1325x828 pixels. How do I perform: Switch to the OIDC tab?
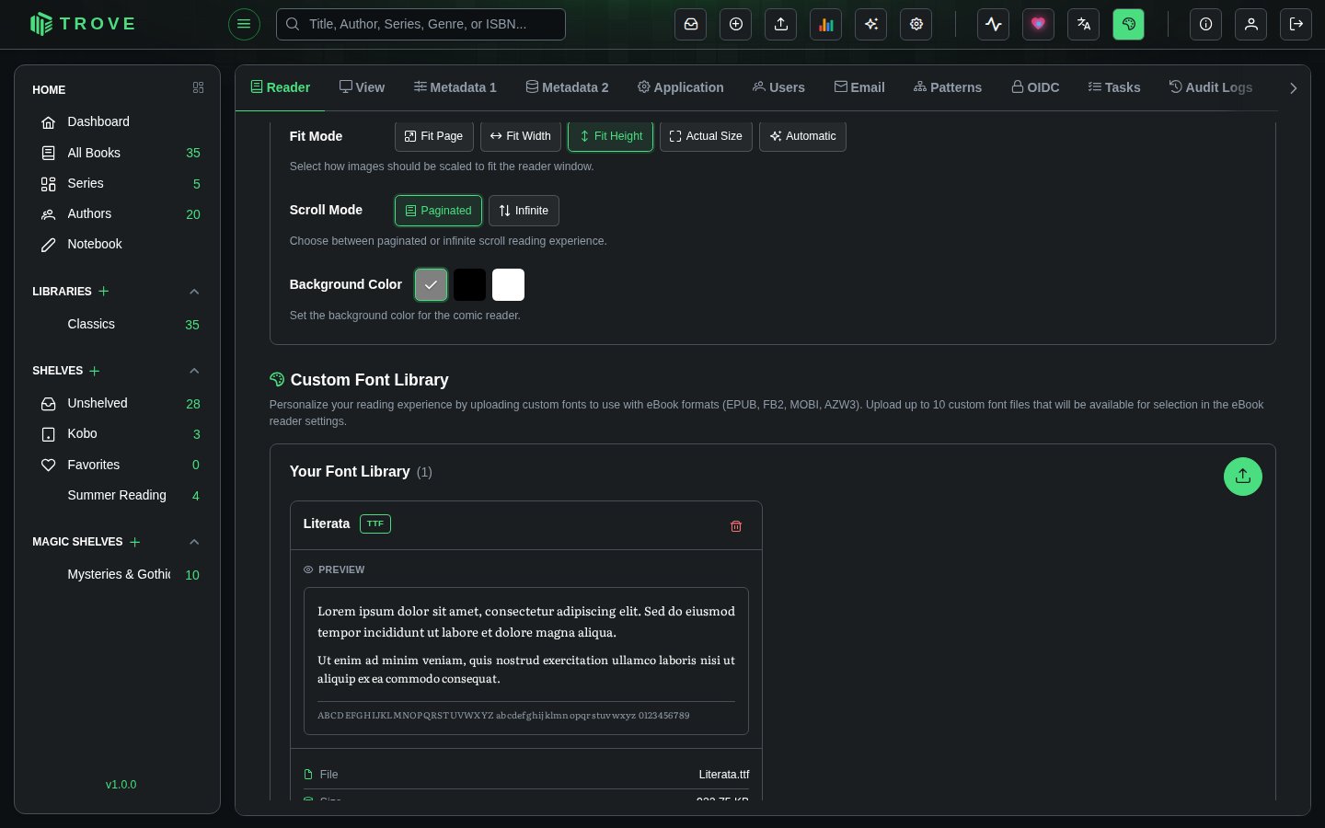1035,87
